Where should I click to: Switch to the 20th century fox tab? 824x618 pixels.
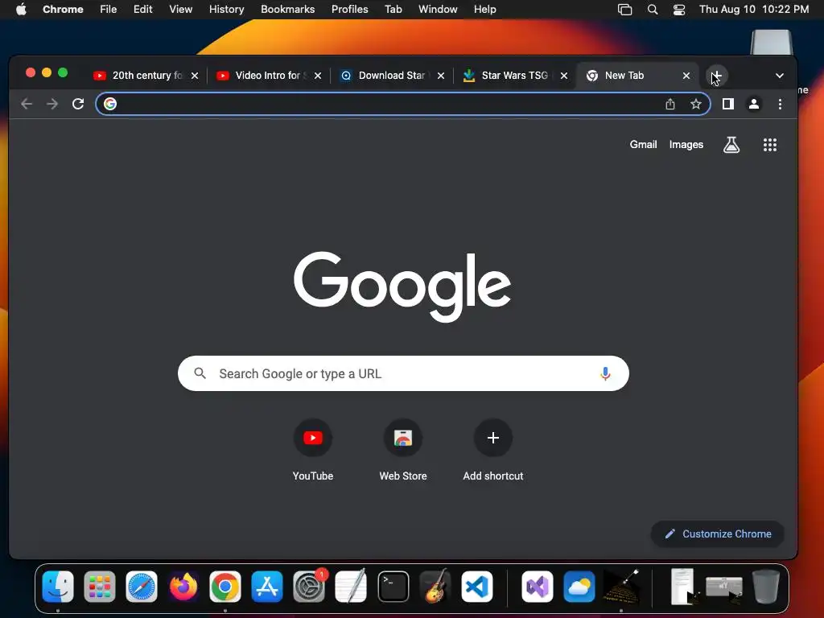click(138, 76)
